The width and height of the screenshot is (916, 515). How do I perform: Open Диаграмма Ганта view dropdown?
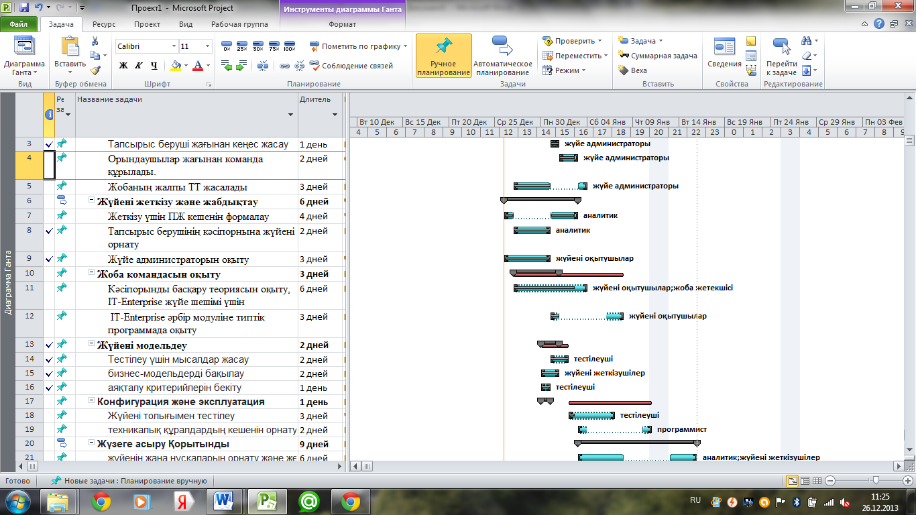(25, 56)
